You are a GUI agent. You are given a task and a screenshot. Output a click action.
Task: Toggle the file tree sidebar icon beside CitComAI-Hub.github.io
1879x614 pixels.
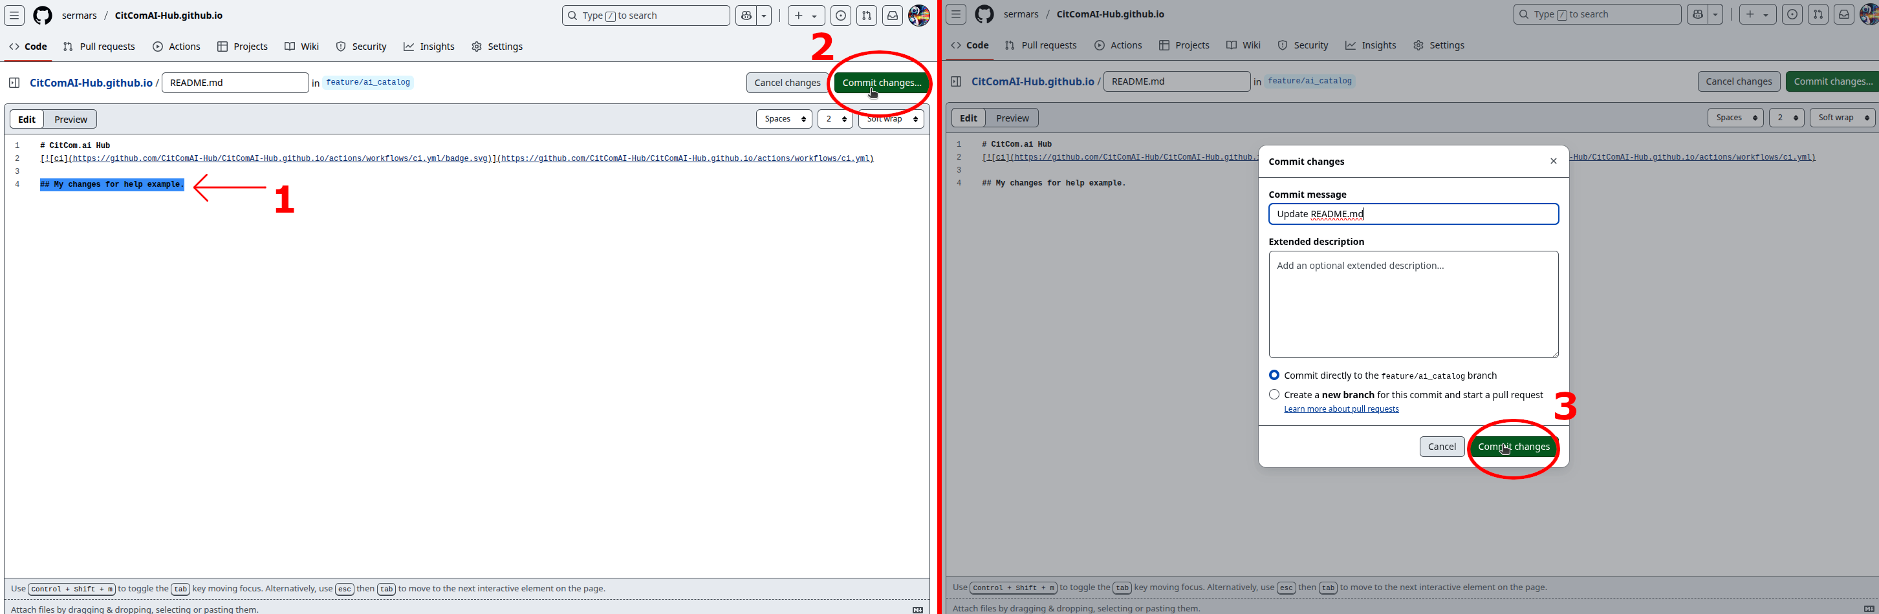point(14,82)
